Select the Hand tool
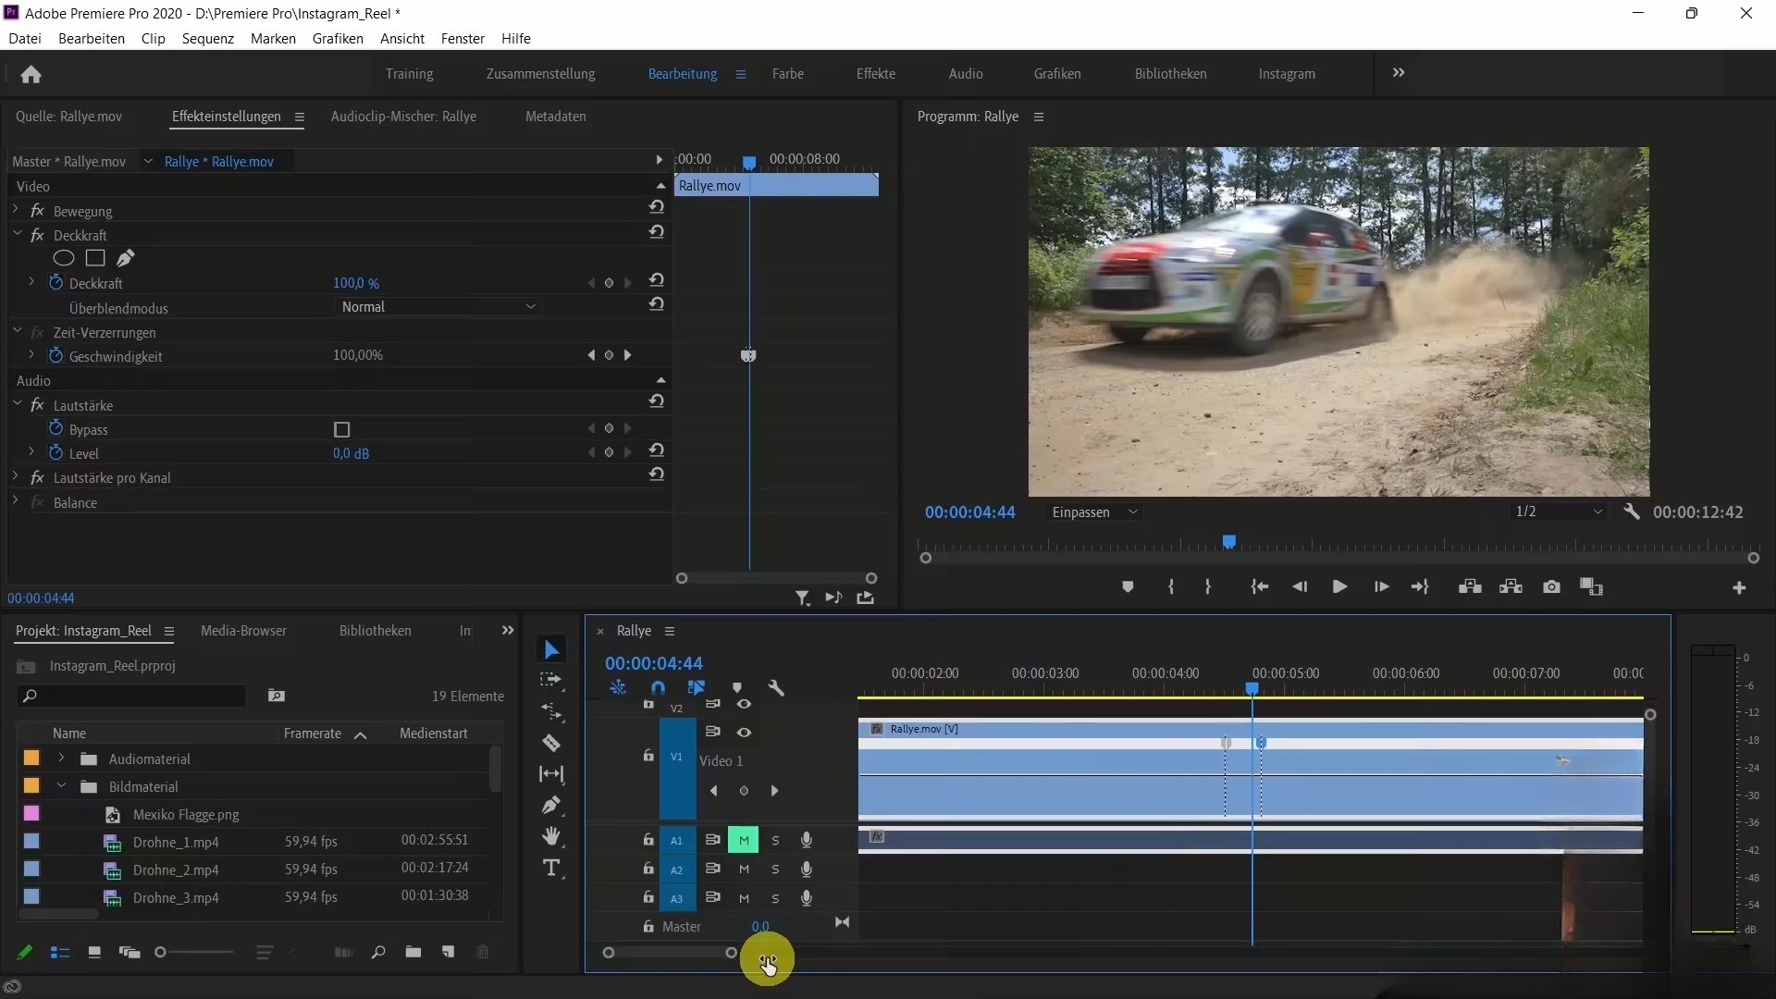This screenshot has width=1776, height=999. tap(551, 837)
